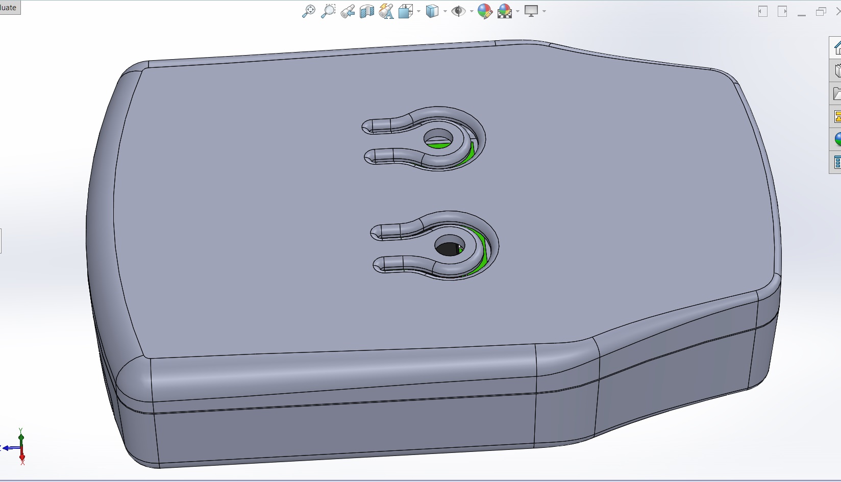Click the upper round hole in the model
This screenshot has width=841, height=482.
[438, 138]
